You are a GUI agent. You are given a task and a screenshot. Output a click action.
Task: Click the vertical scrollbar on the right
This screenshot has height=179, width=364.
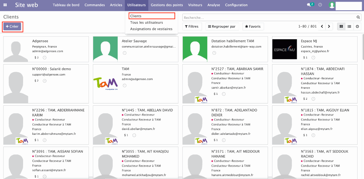pyautogui.click(x=363, y=48)
